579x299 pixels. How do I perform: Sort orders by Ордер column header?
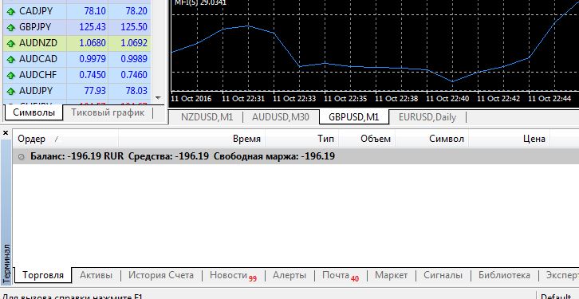31,140
